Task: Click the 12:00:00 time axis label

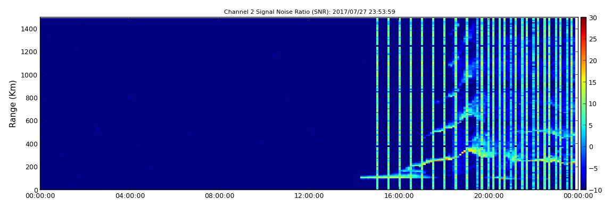Action: 309,196
